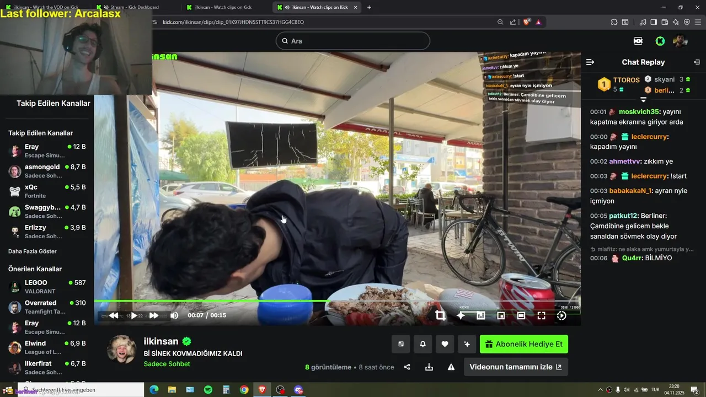Show hidden system tray icons chevron
Viewport: 706px width, 397px height.
coord(600,390)
